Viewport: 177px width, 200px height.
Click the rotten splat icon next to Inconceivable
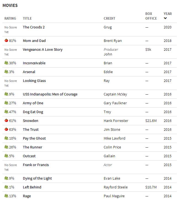[6, 63]
